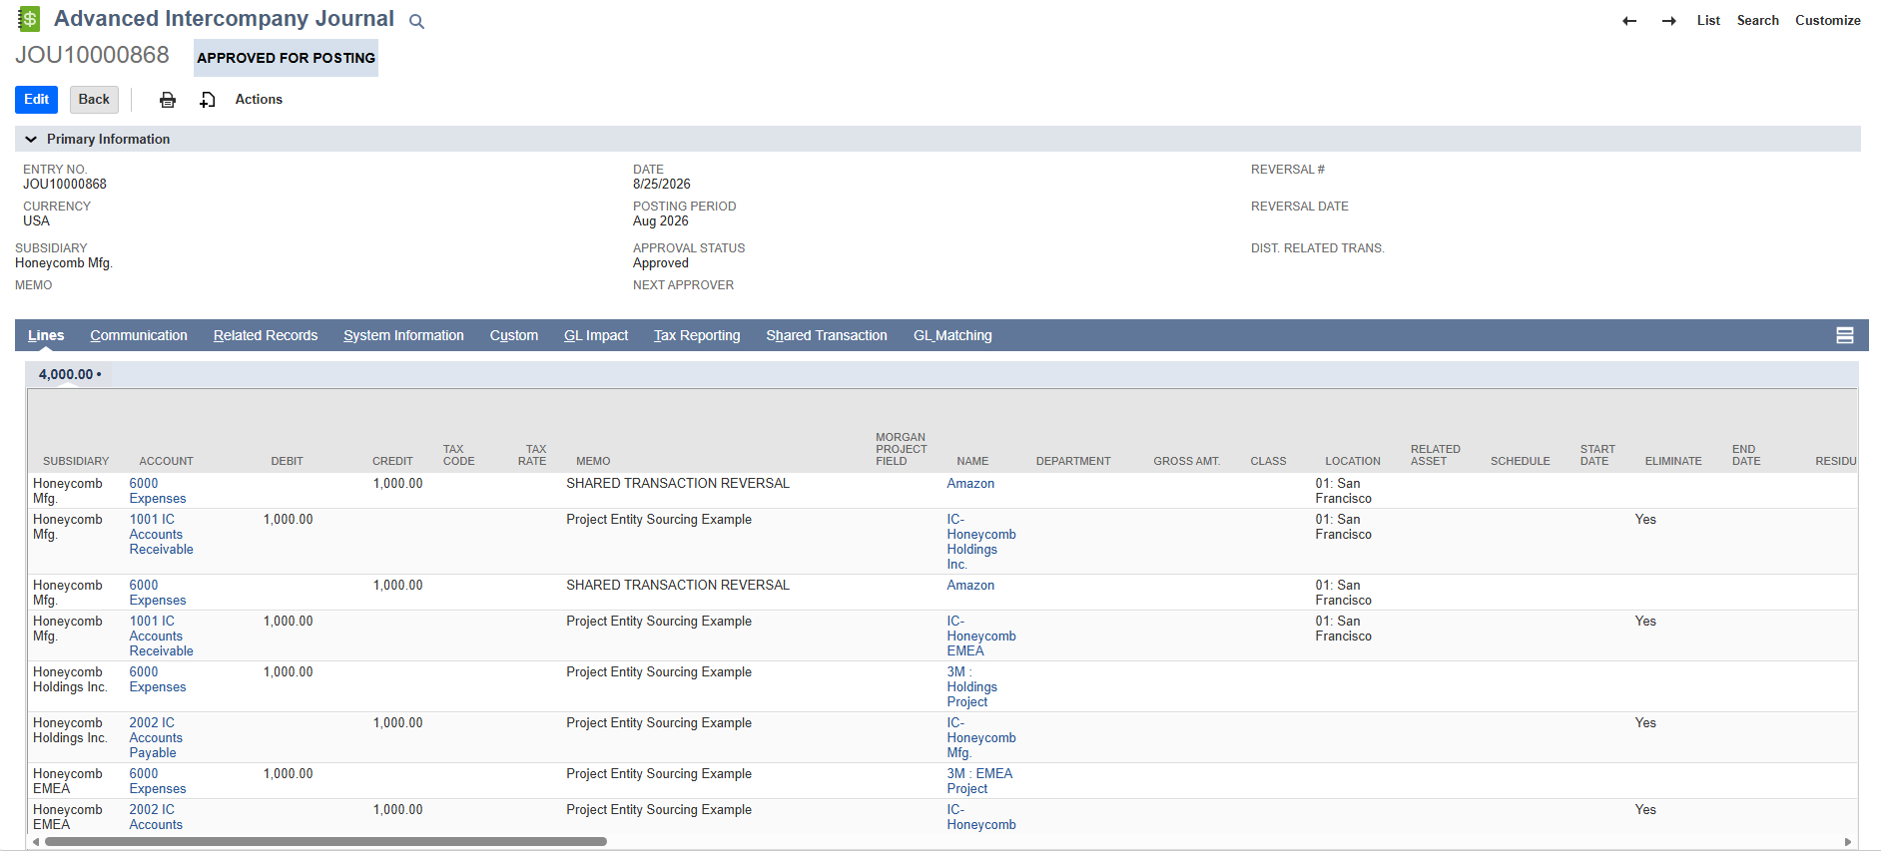Click the green journal icon beside the title
The width and height of the screenshot is (1881, 851).
click(x=29, y=19)
